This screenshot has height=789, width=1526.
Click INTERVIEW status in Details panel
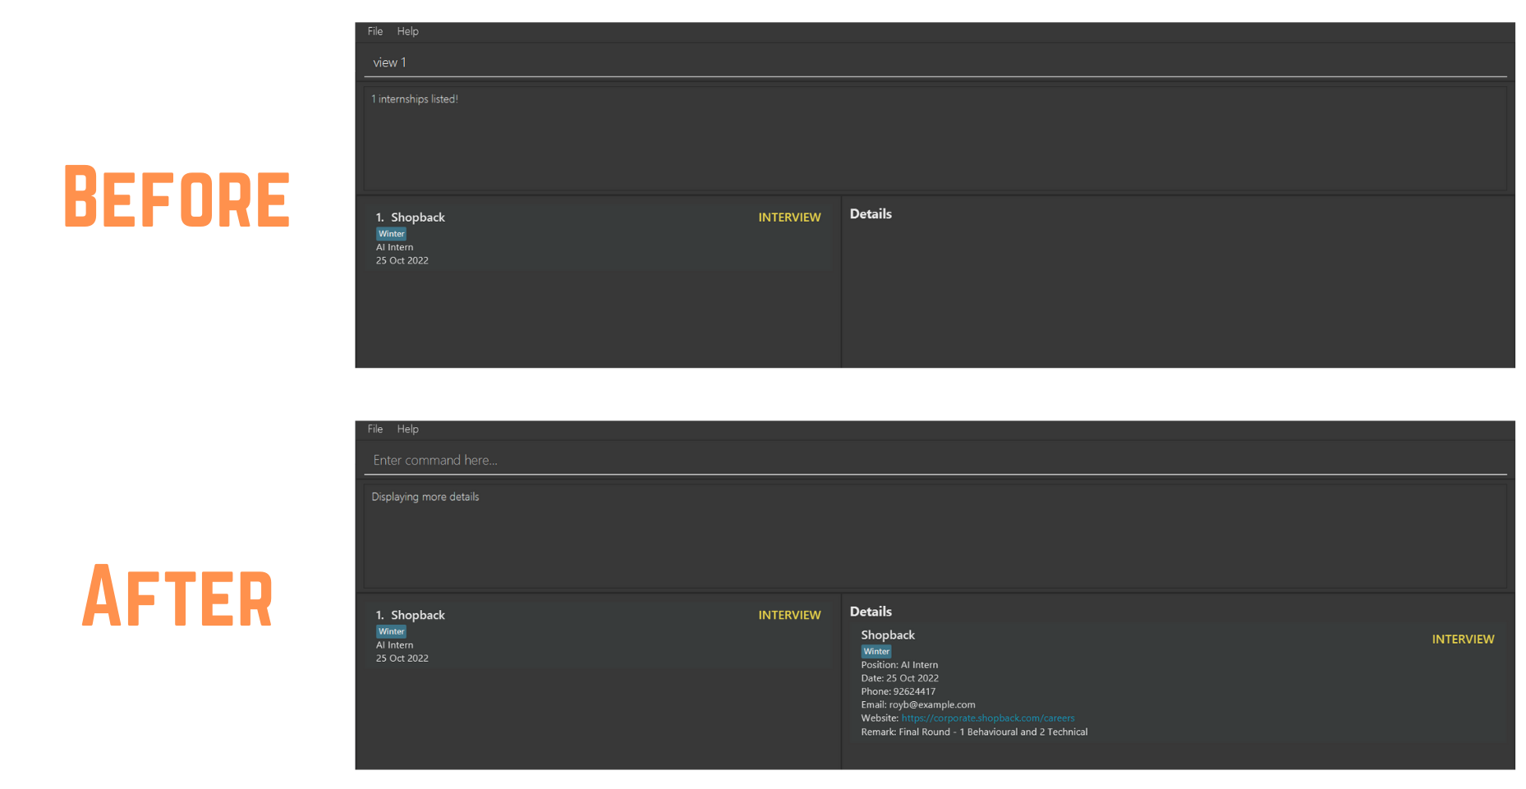click(x=1463, y=639)
